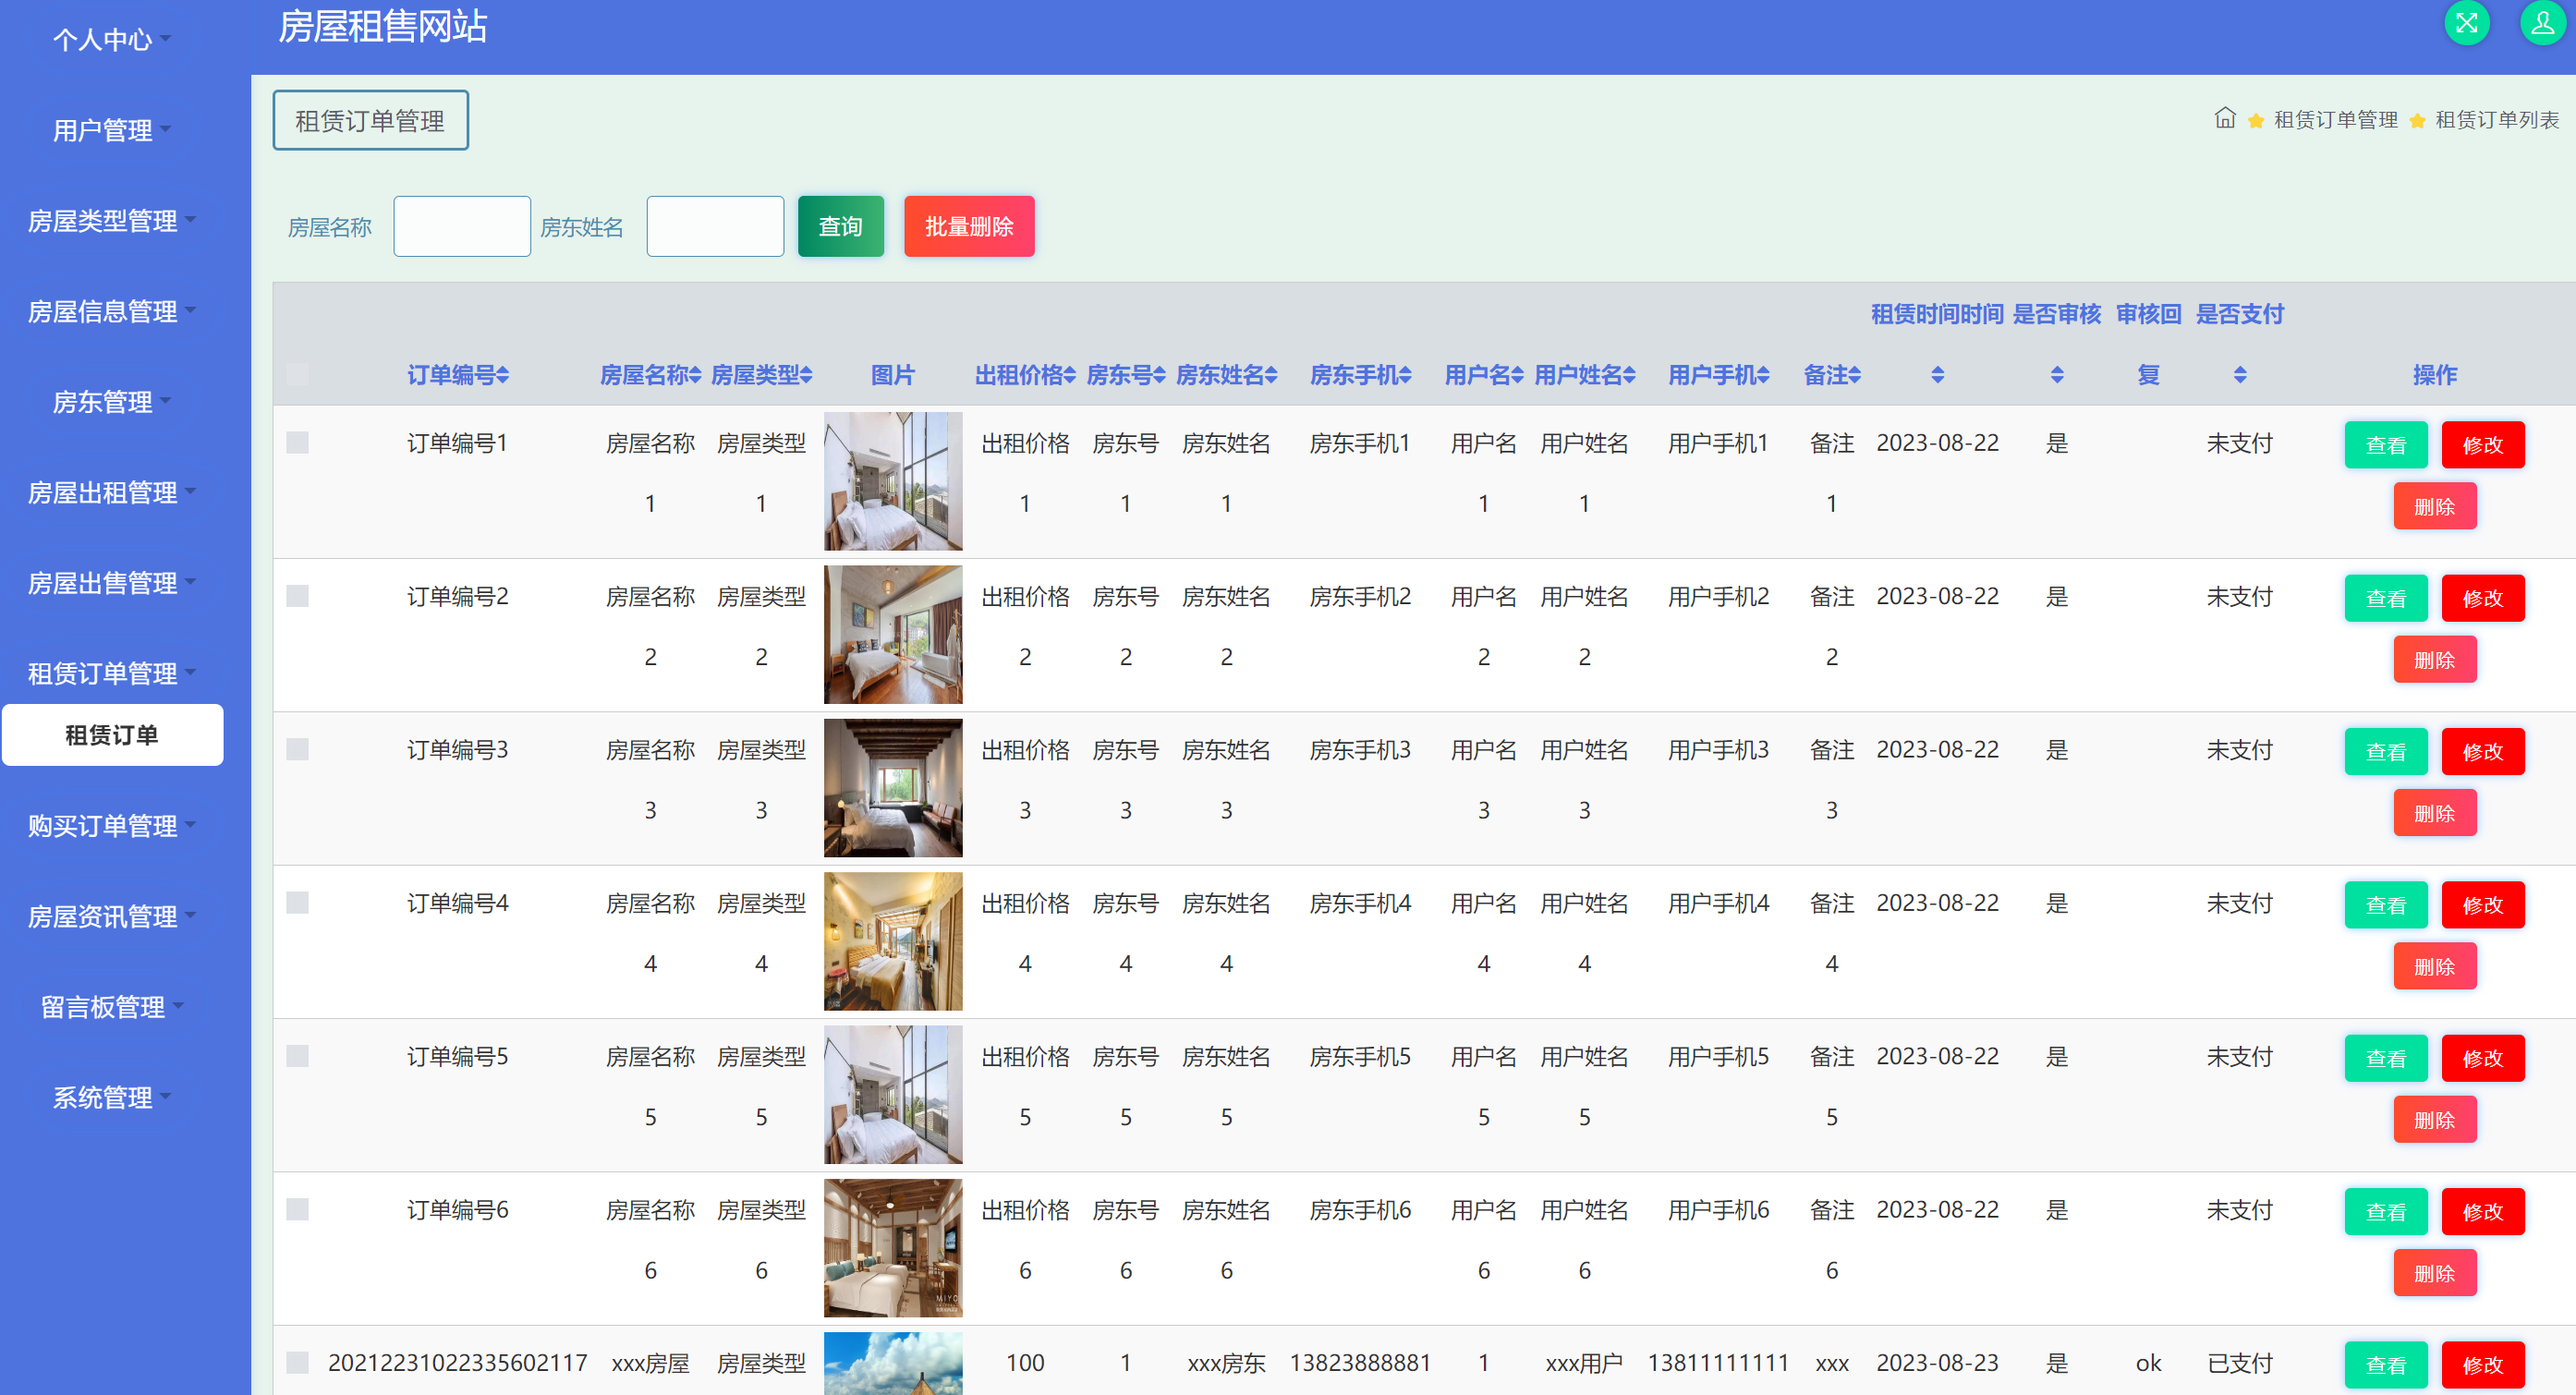This screenshot has width=2576, height=1395.
Task: Check the row for 订单编号6
Action: [x=297, y=1209]
